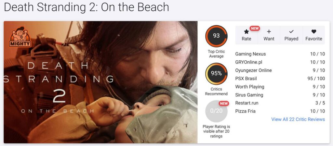This screenshot has height=146, width=333.
Task: Click the NEW badge on player rating
Action: pyautogui.click(x=224, y=103)
